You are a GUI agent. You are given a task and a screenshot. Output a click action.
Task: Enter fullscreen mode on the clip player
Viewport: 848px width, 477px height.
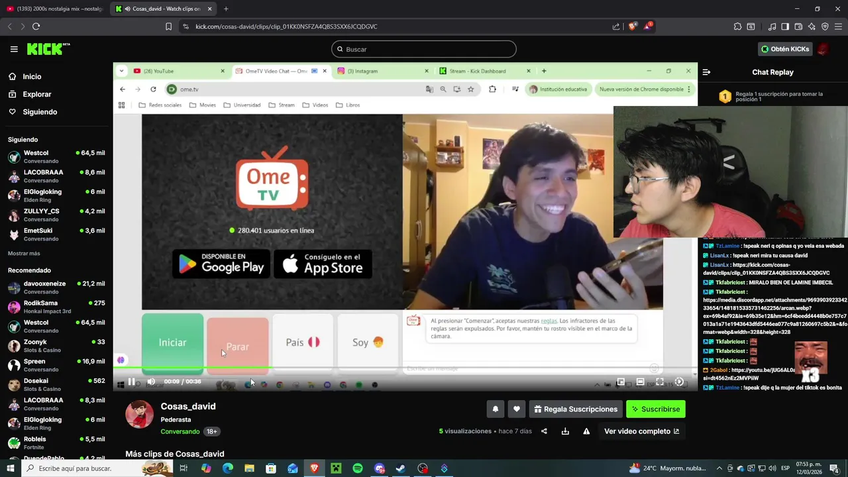point(660,382)
